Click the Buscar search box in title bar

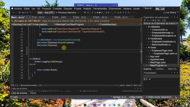148,8
